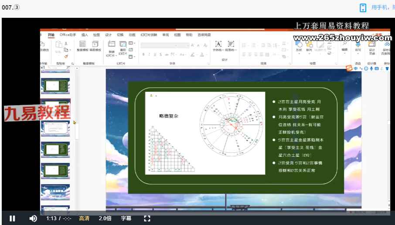Screen dimensions: 395x225
Task: Click the Format Painter brush icon
Action: [x=66, y=56]
